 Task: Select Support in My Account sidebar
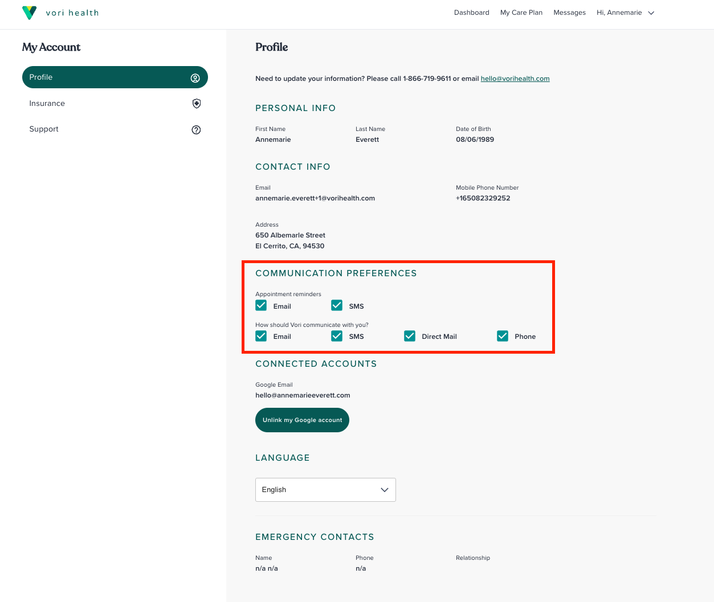tap(44, 129)
